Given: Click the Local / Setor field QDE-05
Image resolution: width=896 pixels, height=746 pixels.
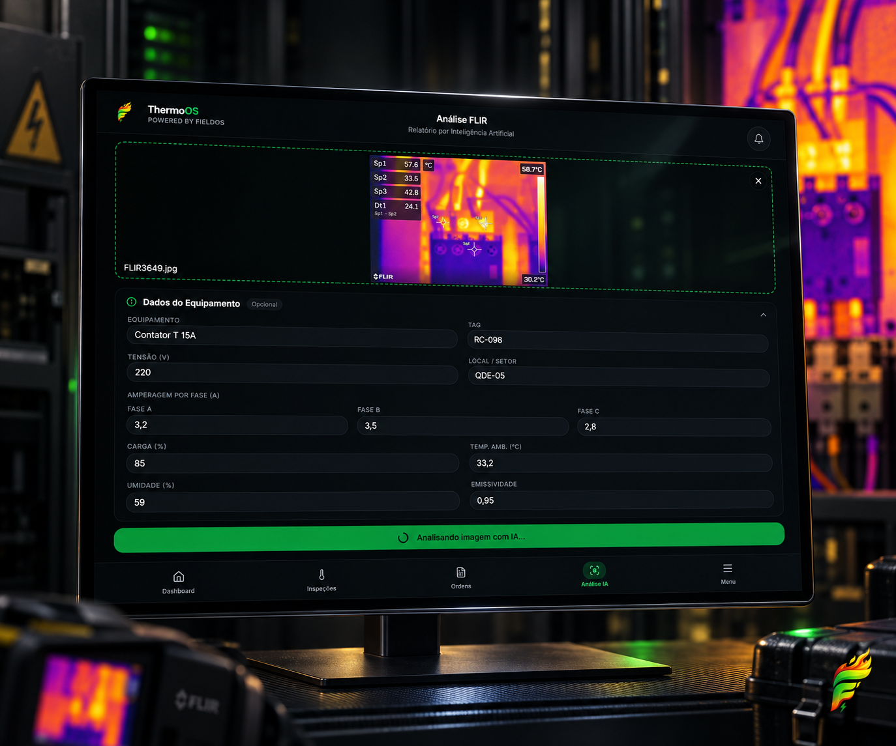Looking at the screenshot, I should click(618, 377).
